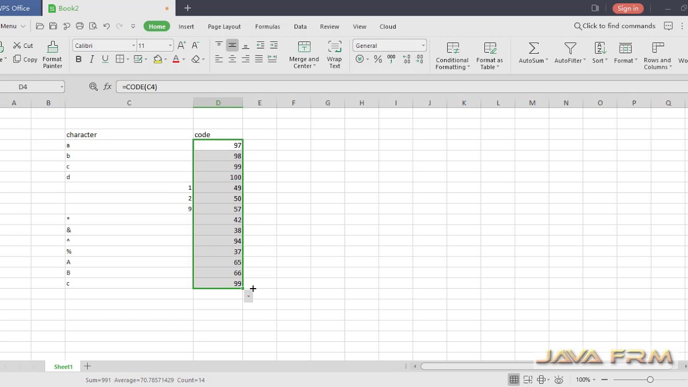
Task: Undo the last action
Action: point(106,26)
